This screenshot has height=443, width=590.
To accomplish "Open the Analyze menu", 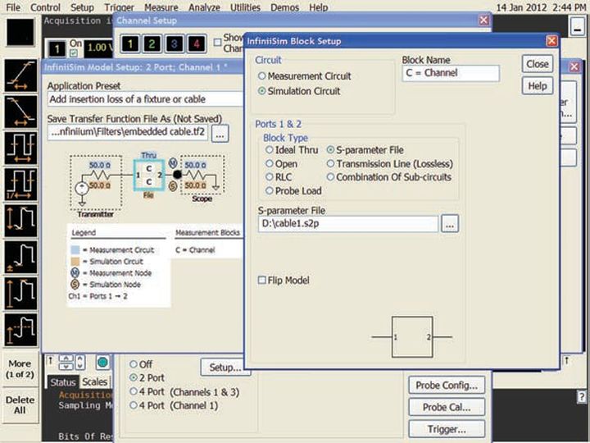I will click(203, 7).
